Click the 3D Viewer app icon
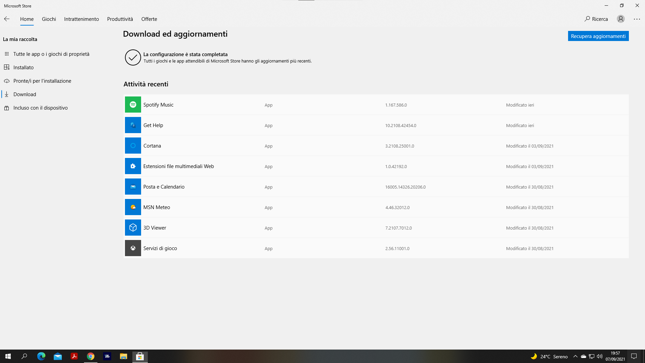This screenshot has width=645, height=363. coord(133,228)
